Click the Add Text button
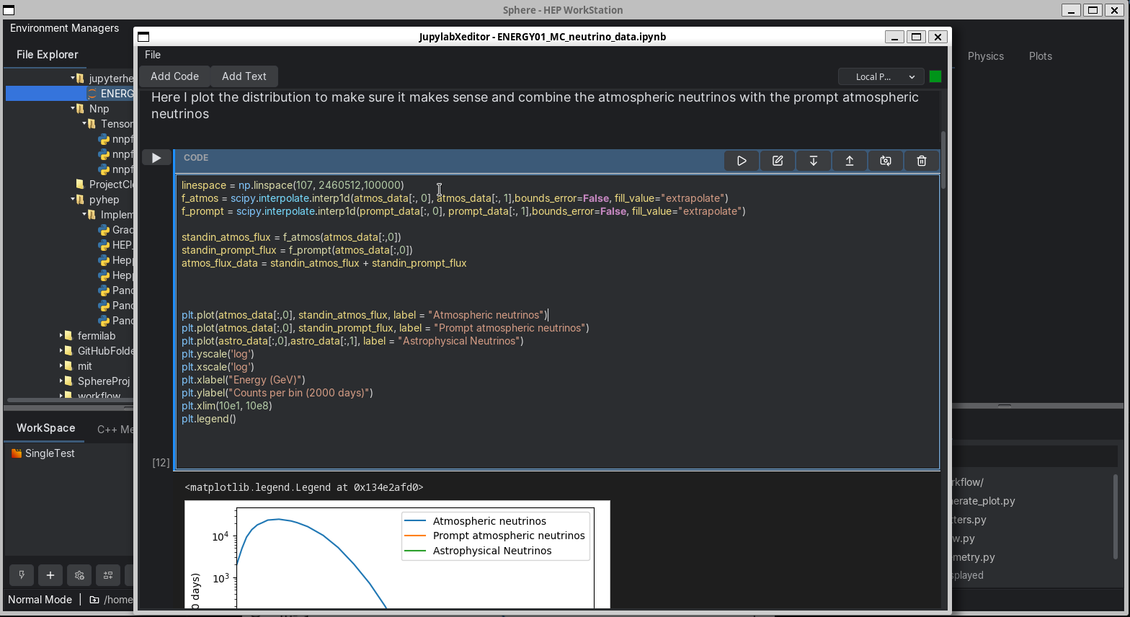The width and height of the screenshot is (1130, 617). point(244,76)
